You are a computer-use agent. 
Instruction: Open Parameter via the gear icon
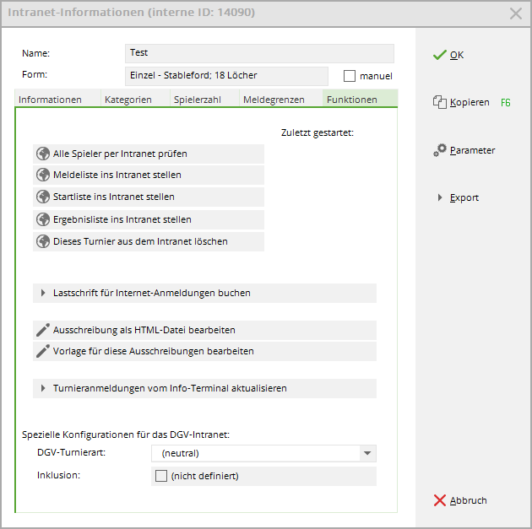(x=440, y=150)
